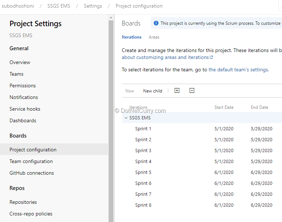Image resolution: width=282 pixels, height=222 pixels.
Task: Click the End Date column header
Action: coord(259,107)
